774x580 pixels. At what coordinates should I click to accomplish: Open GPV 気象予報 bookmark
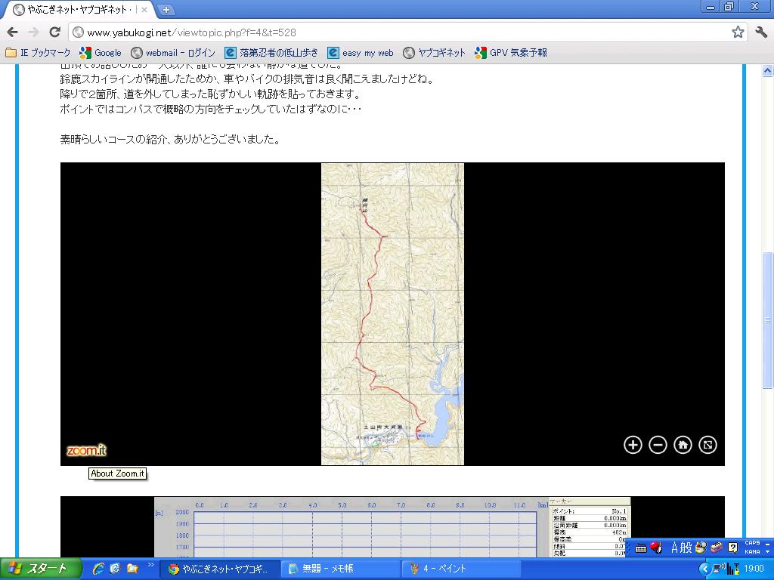point(510,53)
